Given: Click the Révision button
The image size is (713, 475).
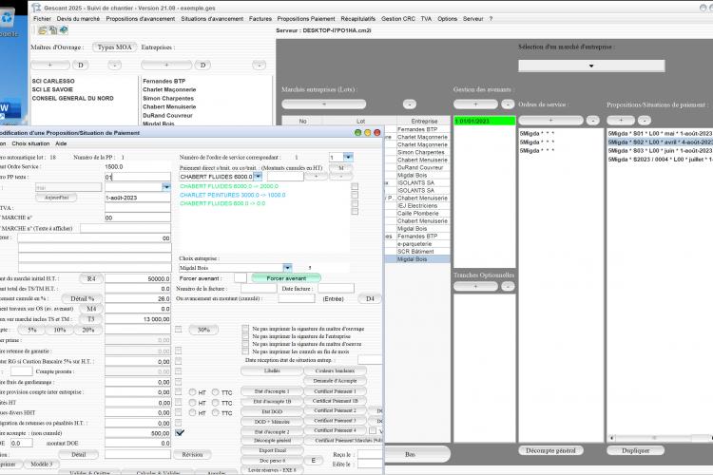Looking at the screenshot, I should point(192,454).
